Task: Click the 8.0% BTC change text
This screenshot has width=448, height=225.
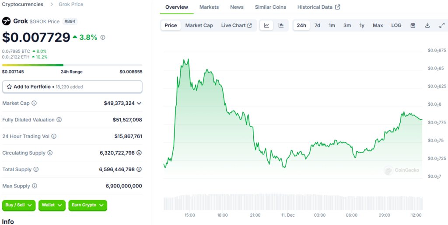Action: pyautogui.click(x=42, y=51)
